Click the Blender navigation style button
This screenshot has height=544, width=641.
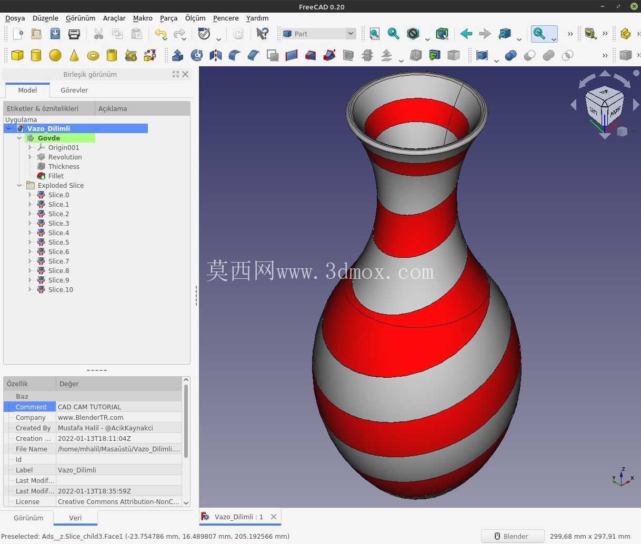coord(512,536)
